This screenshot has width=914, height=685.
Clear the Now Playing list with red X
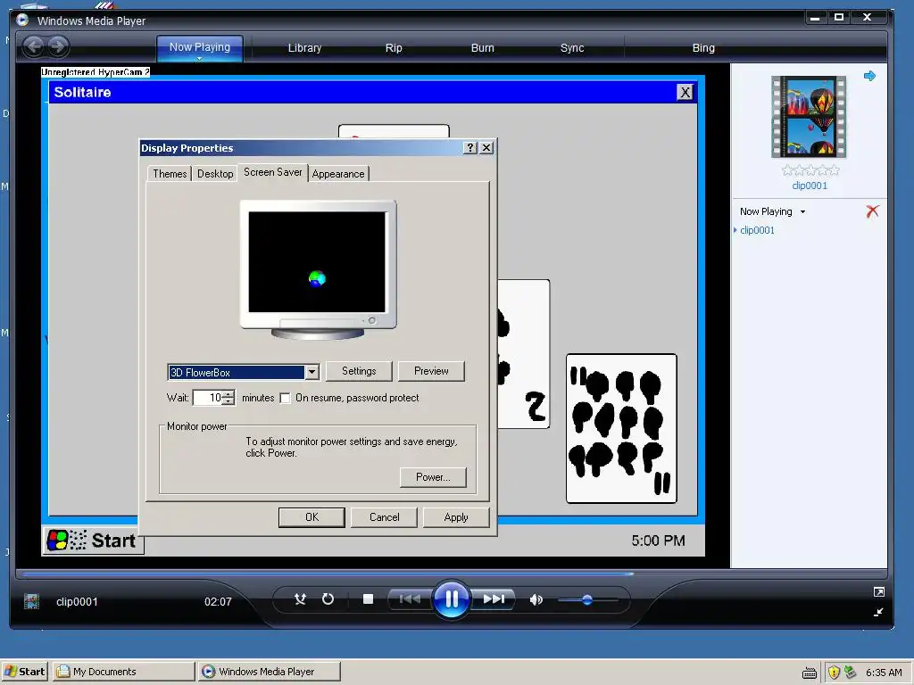[873, 210]
